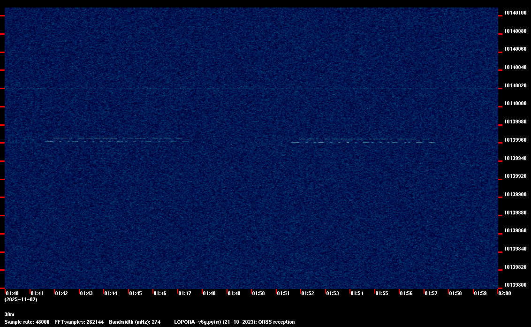
Task: Click the 30m band label
Action: click(9, 314)
